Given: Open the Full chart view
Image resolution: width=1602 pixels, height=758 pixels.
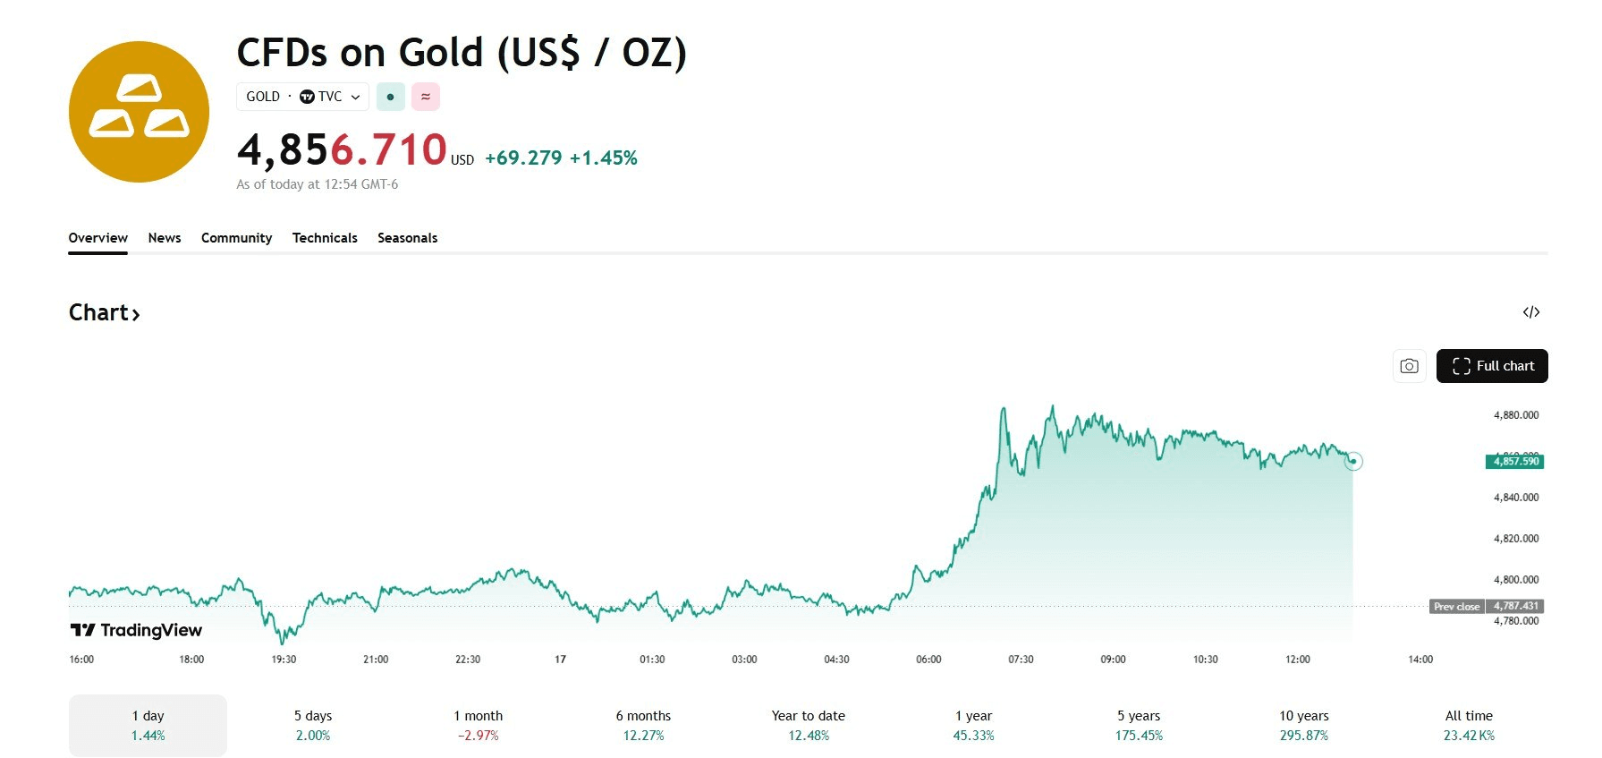Looking at the screenshot, I should 1491,366.
